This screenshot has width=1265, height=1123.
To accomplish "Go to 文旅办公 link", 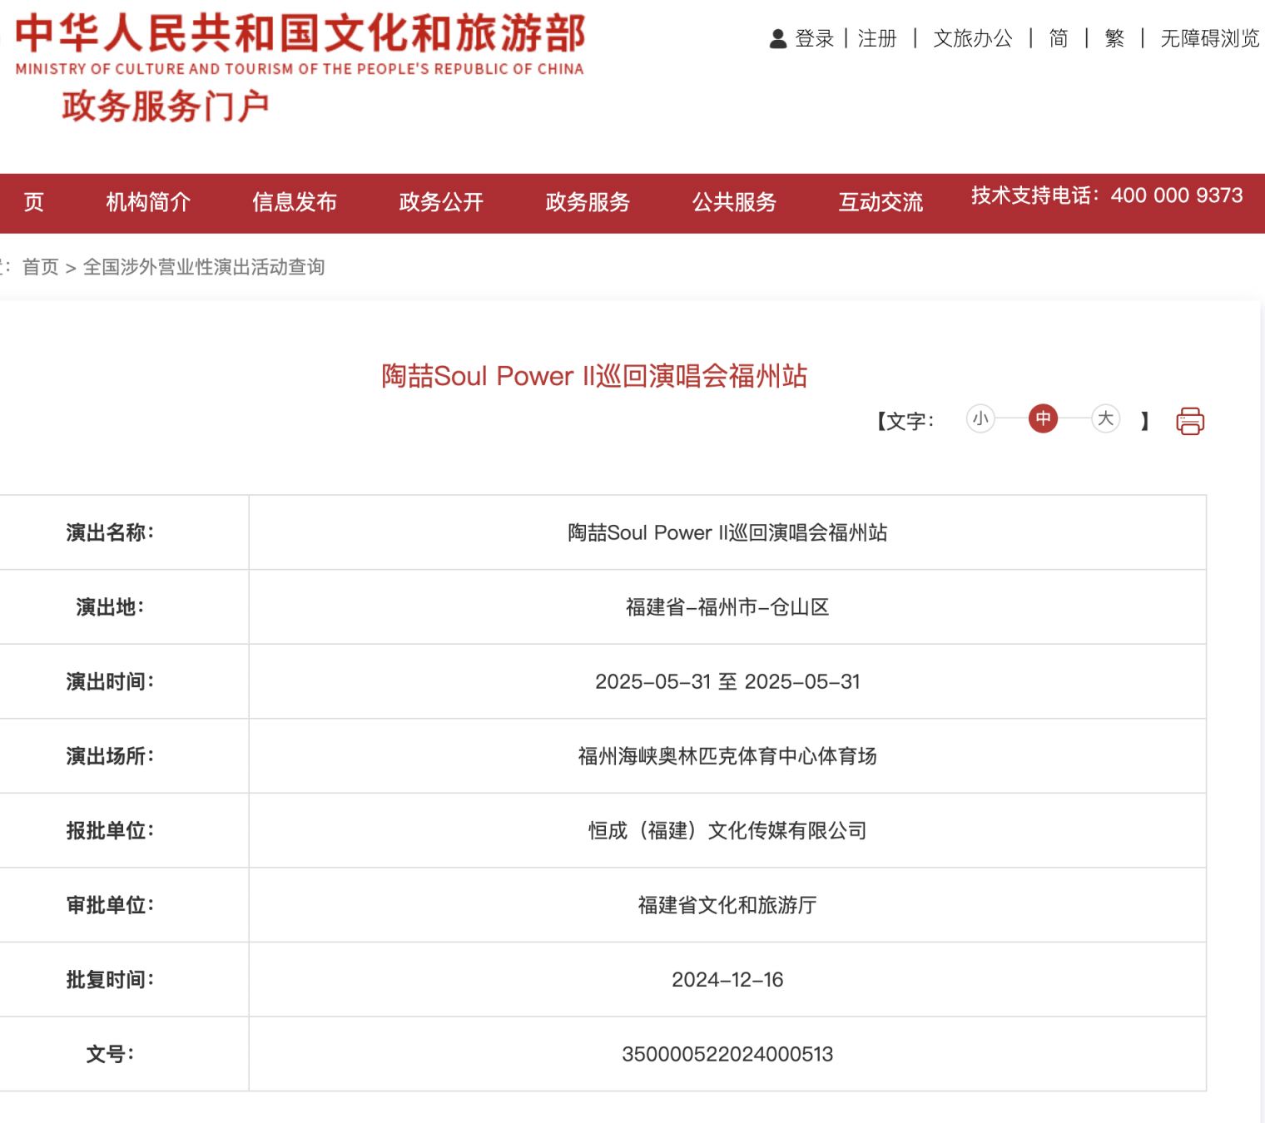I will (973, 39).
